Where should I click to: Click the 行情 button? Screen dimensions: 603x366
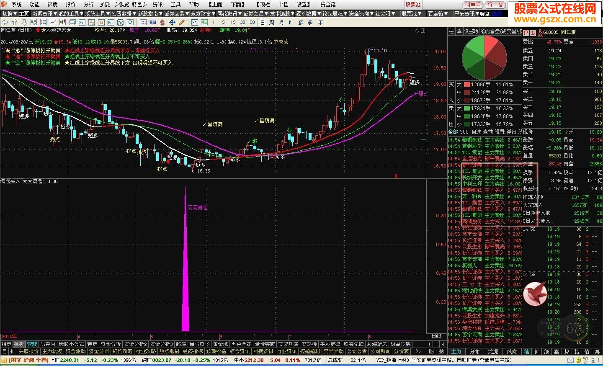point(495,5)
